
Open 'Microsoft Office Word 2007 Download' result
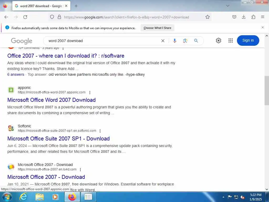coord(51,100)
